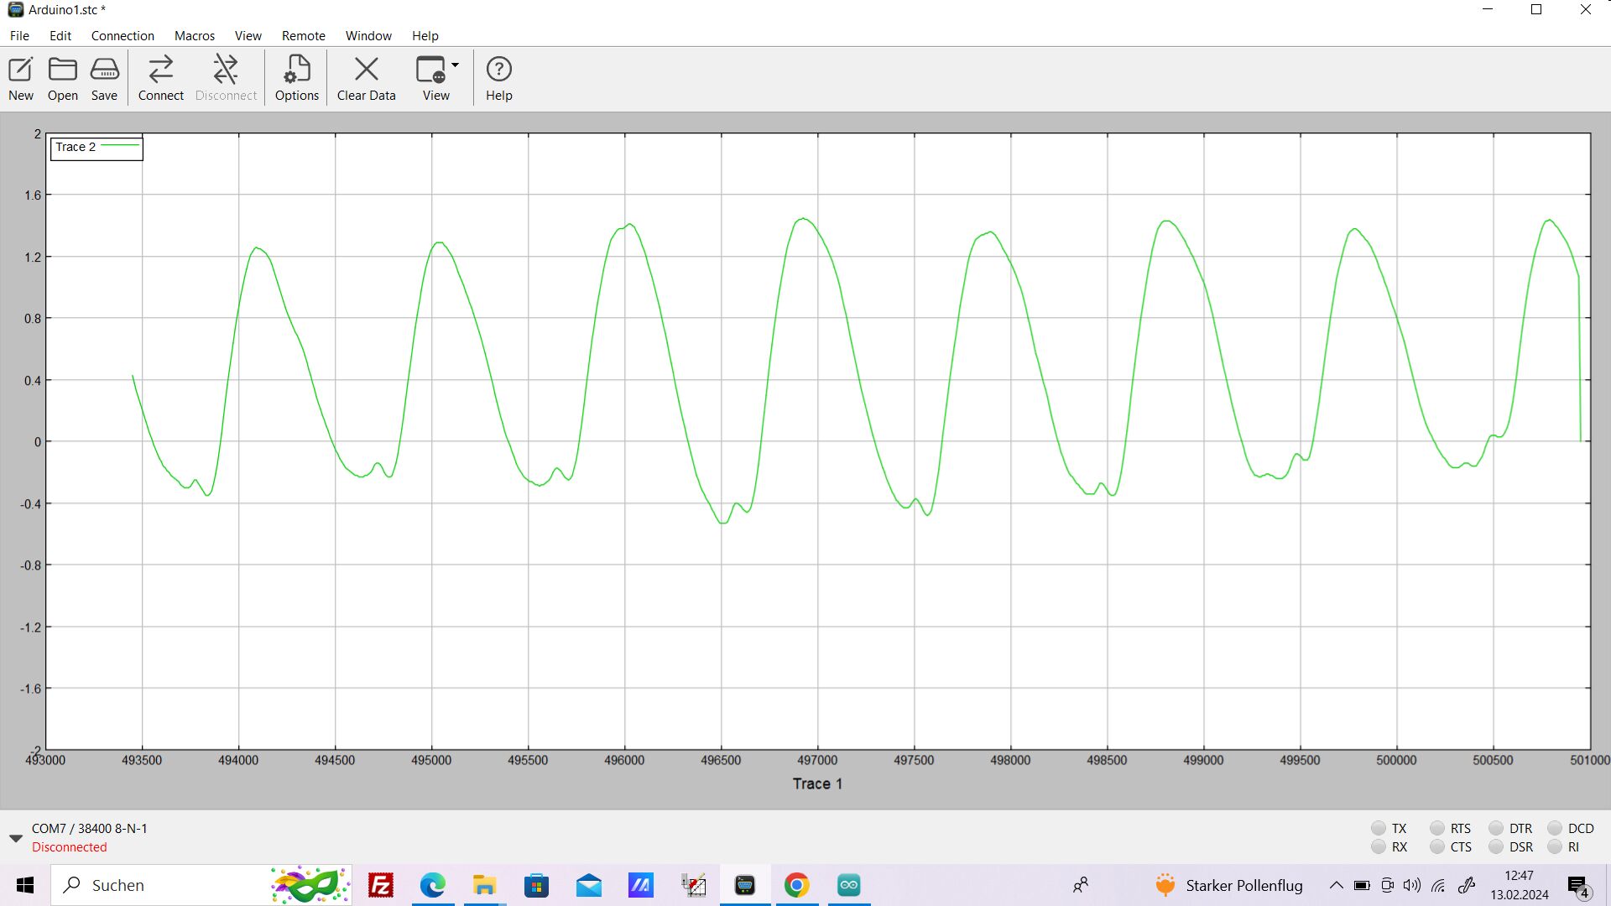1611x906 pixels.
Task: Open the Macros menu
Action: (194, 35)
